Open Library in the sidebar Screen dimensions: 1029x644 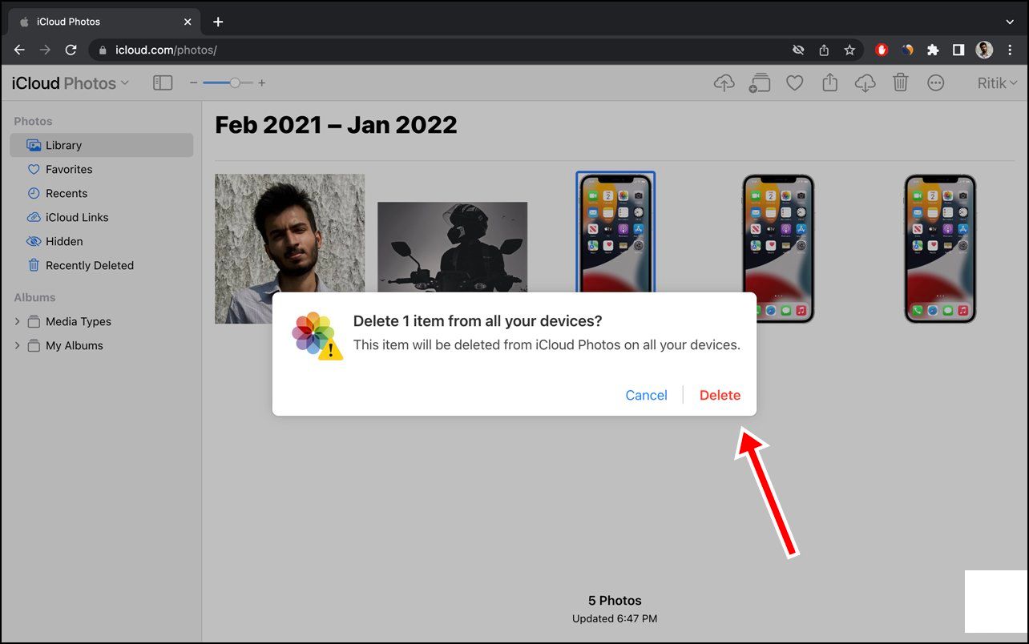[x=102, y=145]
